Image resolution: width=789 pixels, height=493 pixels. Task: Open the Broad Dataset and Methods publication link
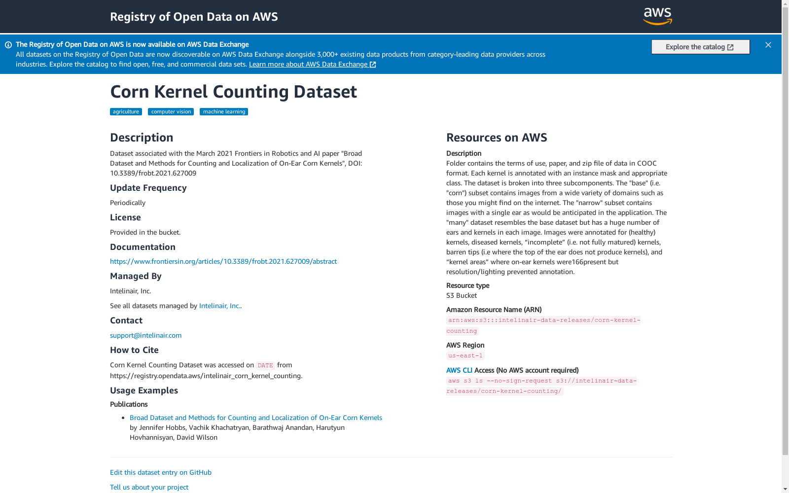coord(256,418)
